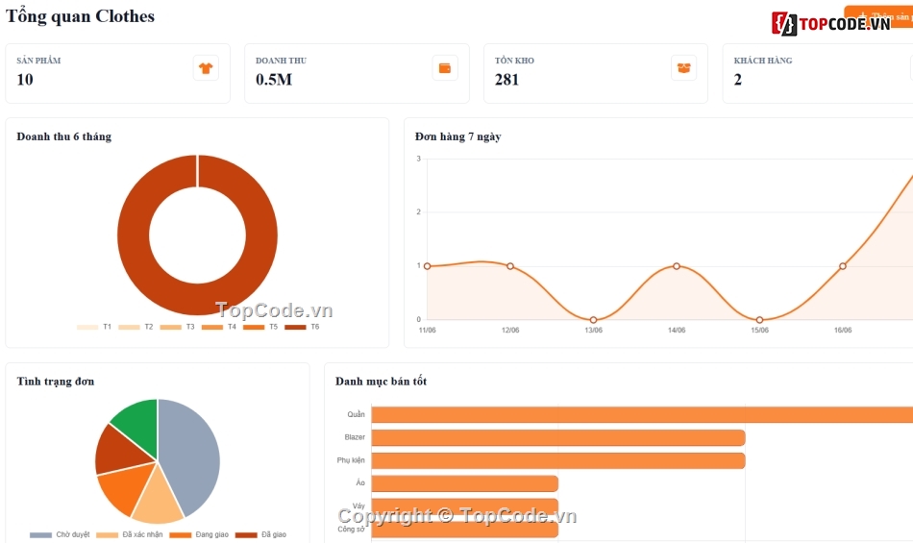The image size is (913, 543).
Task: Click the Blazer bar in best-selling chart
Action: [558, 437]
